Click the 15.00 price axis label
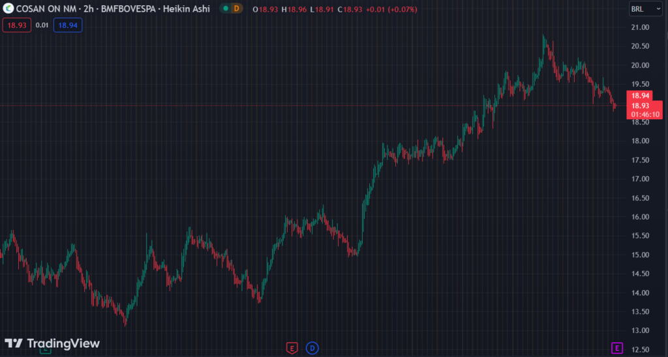 point(641,255)
